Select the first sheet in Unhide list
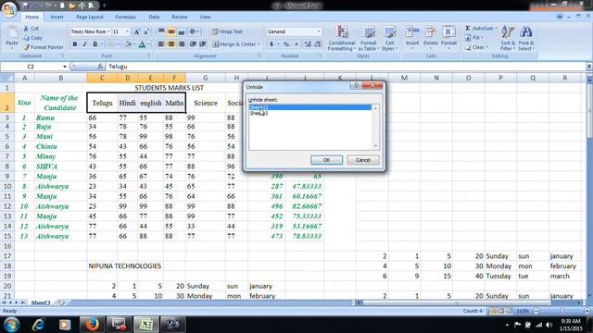The image size is (593, 333). [310, 107]
